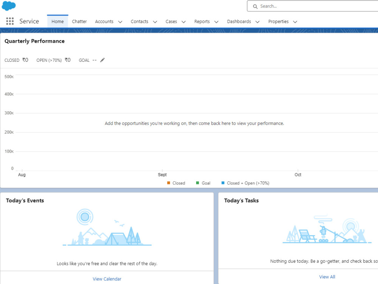Click the Salesforce cloud logo

[9, 6]
